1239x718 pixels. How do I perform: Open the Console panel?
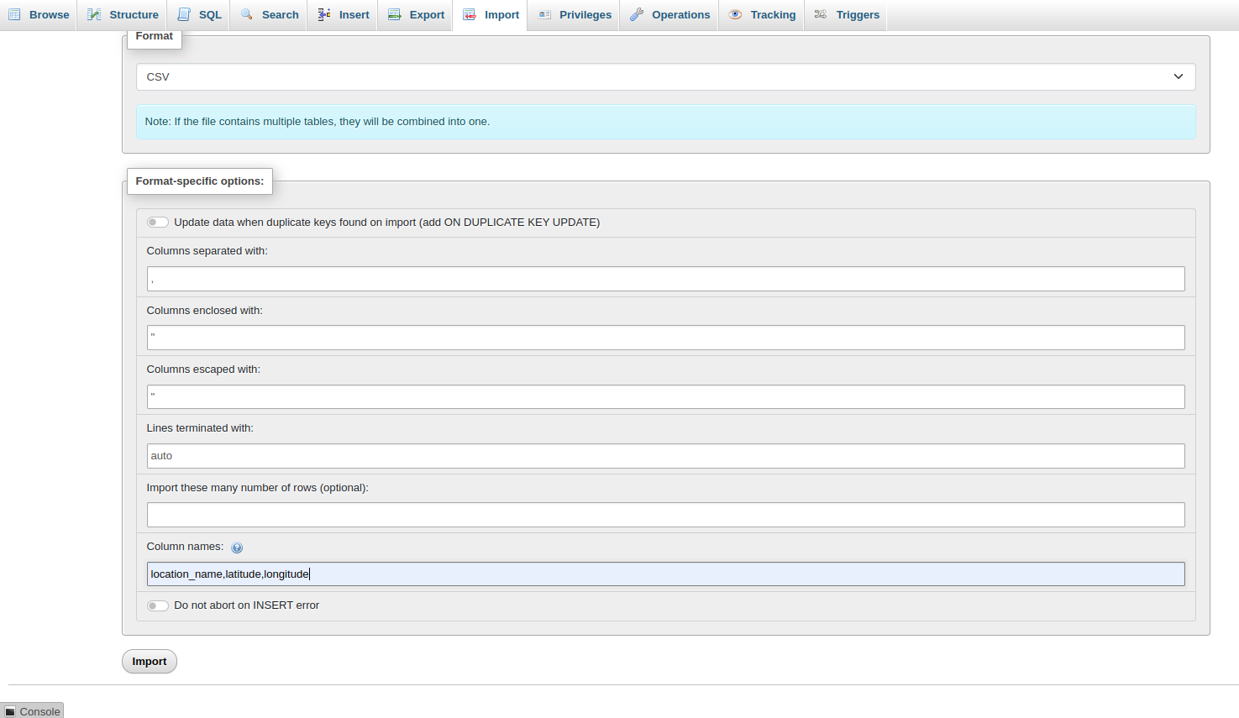(32, 710)
